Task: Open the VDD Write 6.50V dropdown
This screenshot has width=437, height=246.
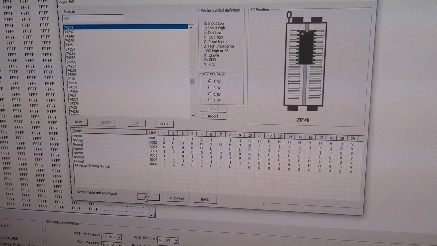Action: 176,241
